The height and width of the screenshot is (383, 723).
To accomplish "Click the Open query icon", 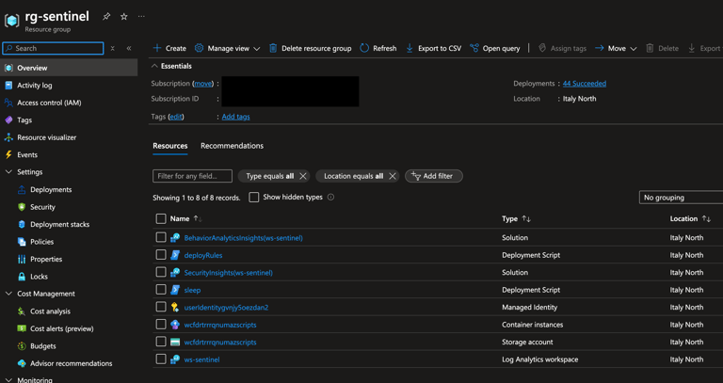I will (x=474, y=48).
